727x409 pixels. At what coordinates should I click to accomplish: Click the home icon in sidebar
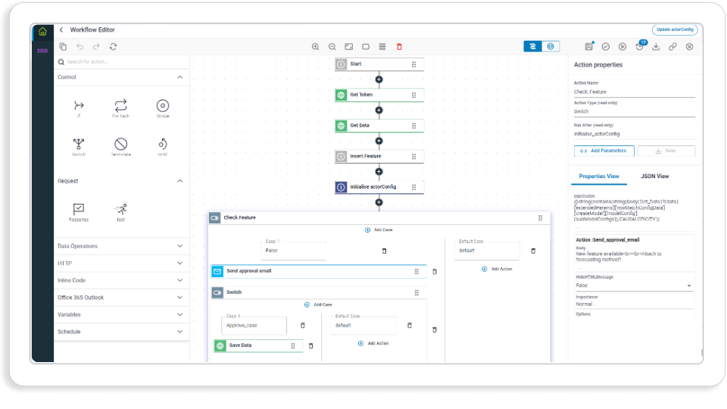42,32
